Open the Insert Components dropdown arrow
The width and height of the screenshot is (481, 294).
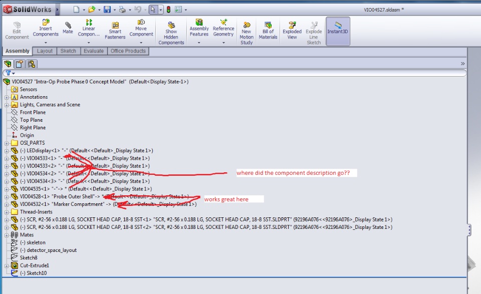(46, 43)
